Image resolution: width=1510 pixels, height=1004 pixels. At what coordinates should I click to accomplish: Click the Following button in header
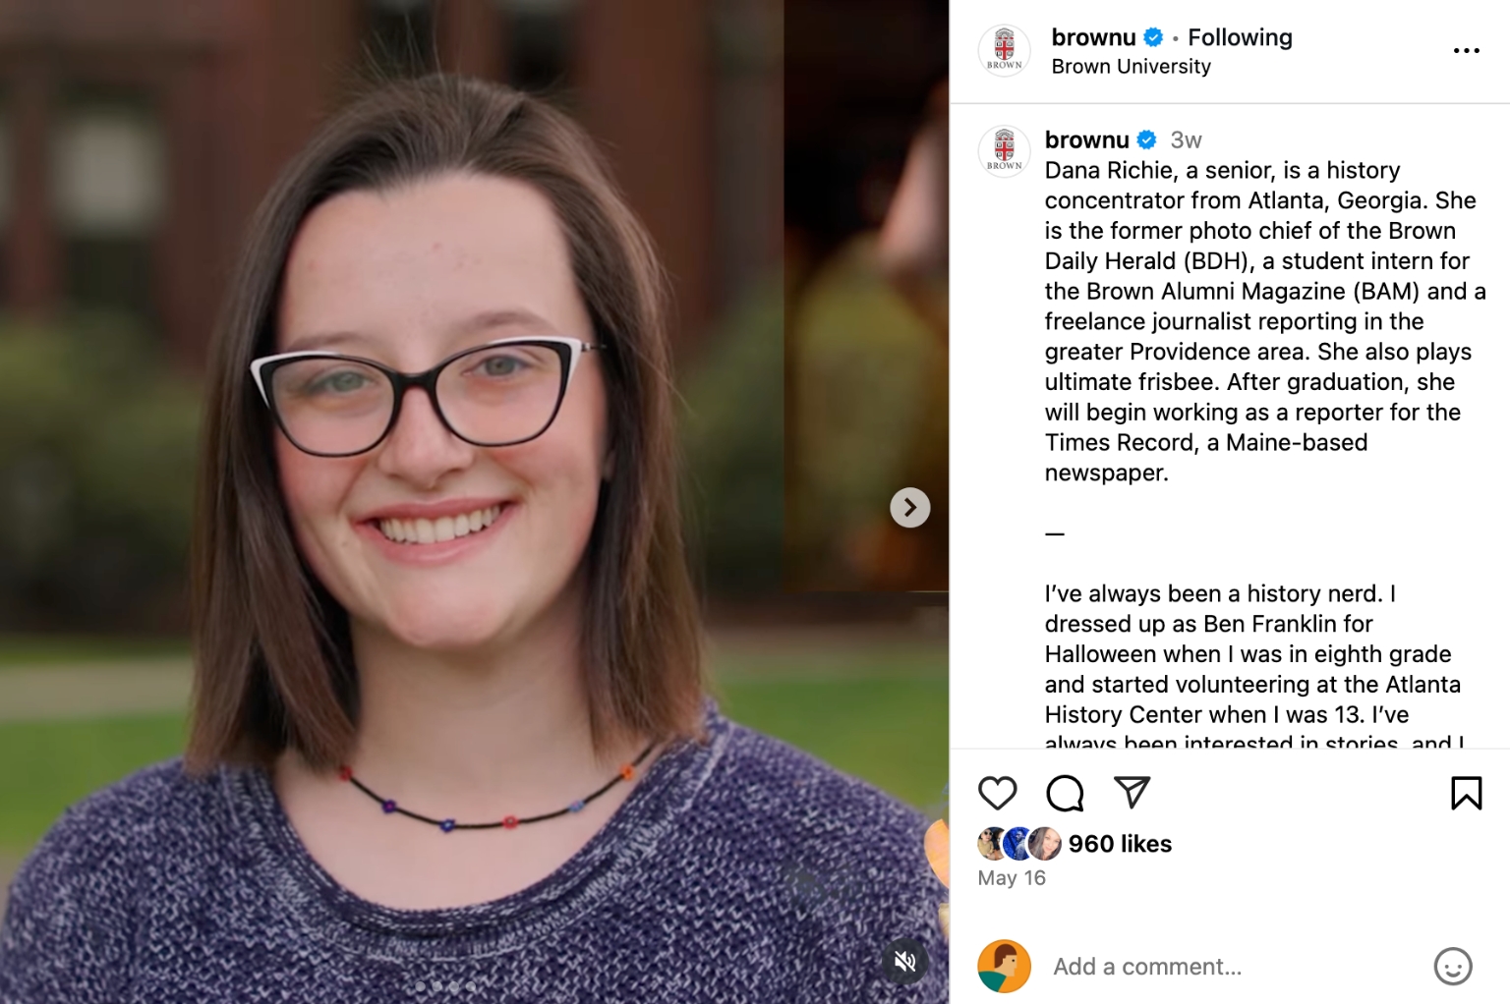coord(1240,37)
